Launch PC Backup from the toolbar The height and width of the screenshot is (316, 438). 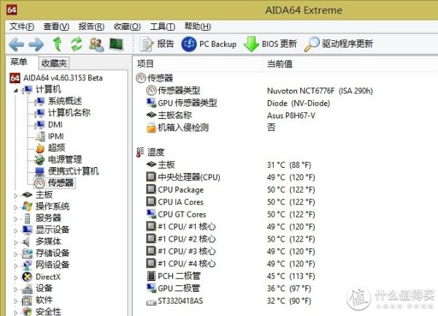coord(209,44)
